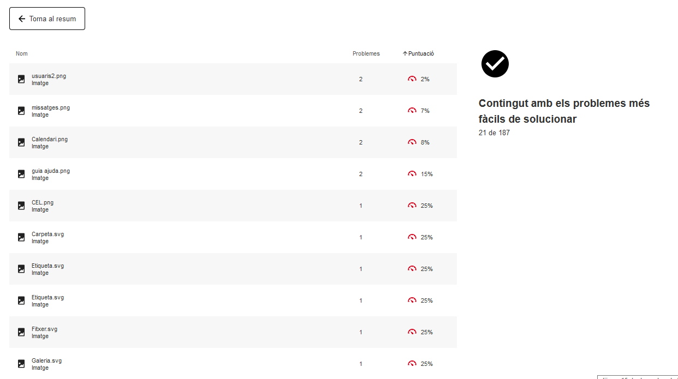Sort the list by Puntuació column

(x=419, y=53)
